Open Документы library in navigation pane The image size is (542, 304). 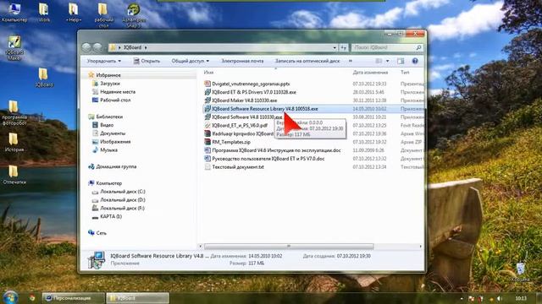click(113, 133)
